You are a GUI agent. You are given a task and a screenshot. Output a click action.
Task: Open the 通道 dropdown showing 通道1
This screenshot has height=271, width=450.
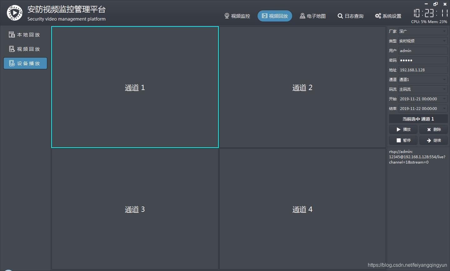[x=423, y=79]
